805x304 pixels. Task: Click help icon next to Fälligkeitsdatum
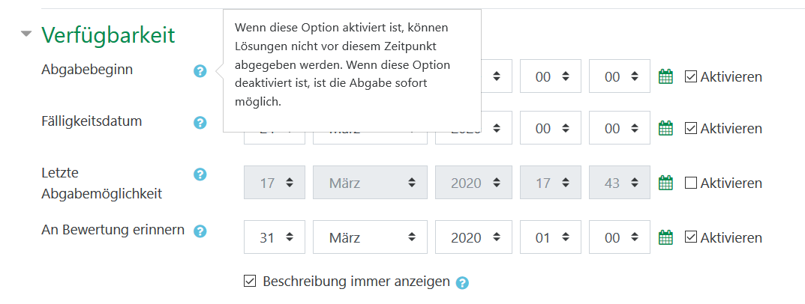point(200,123)
